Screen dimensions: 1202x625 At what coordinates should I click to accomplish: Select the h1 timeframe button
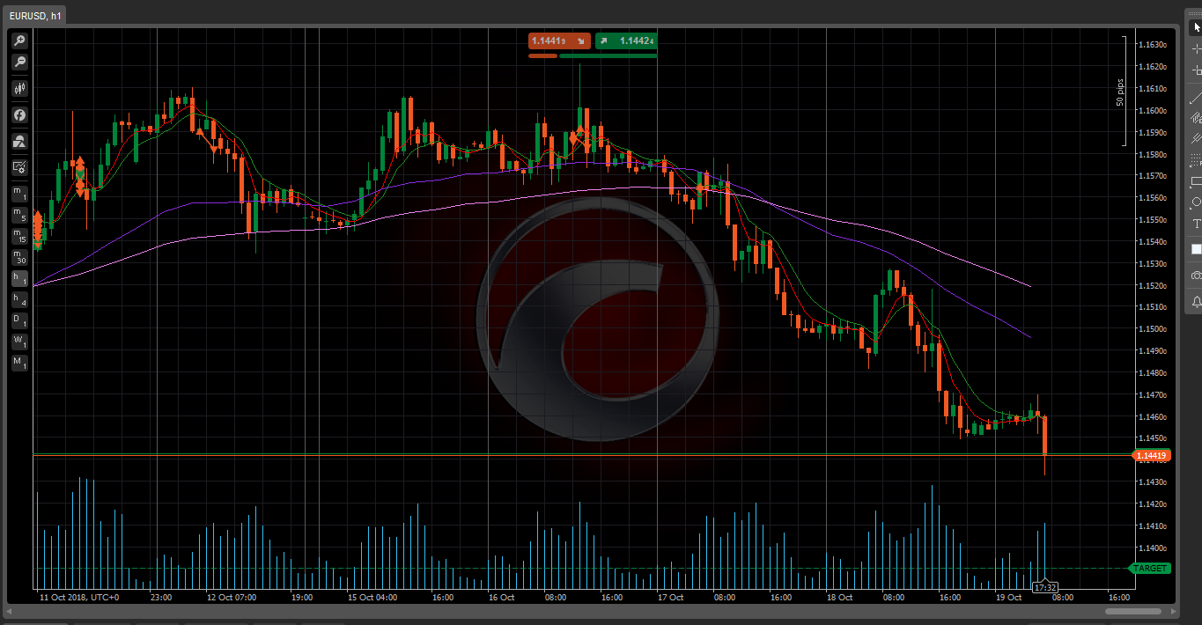19,278
